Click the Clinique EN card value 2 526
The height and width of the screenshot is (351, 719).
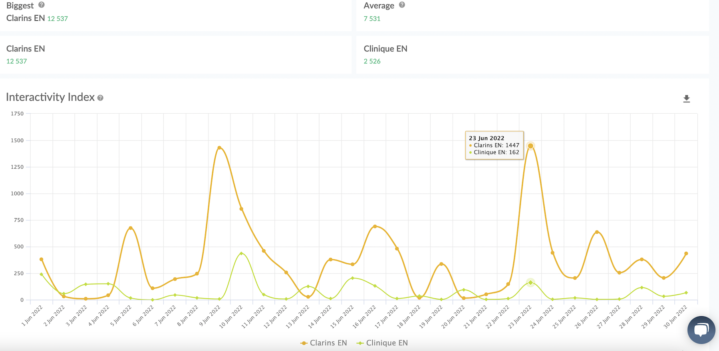372,61
